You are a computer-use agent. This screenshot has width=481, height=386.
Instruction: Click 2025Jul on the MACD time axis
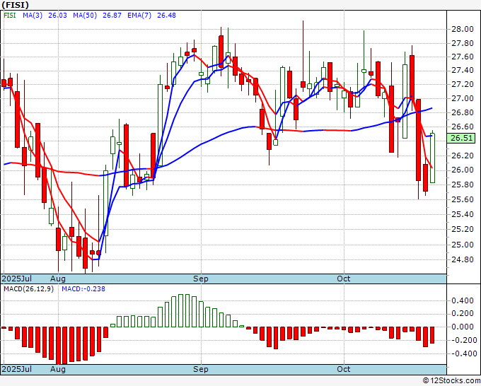(16, 369)
